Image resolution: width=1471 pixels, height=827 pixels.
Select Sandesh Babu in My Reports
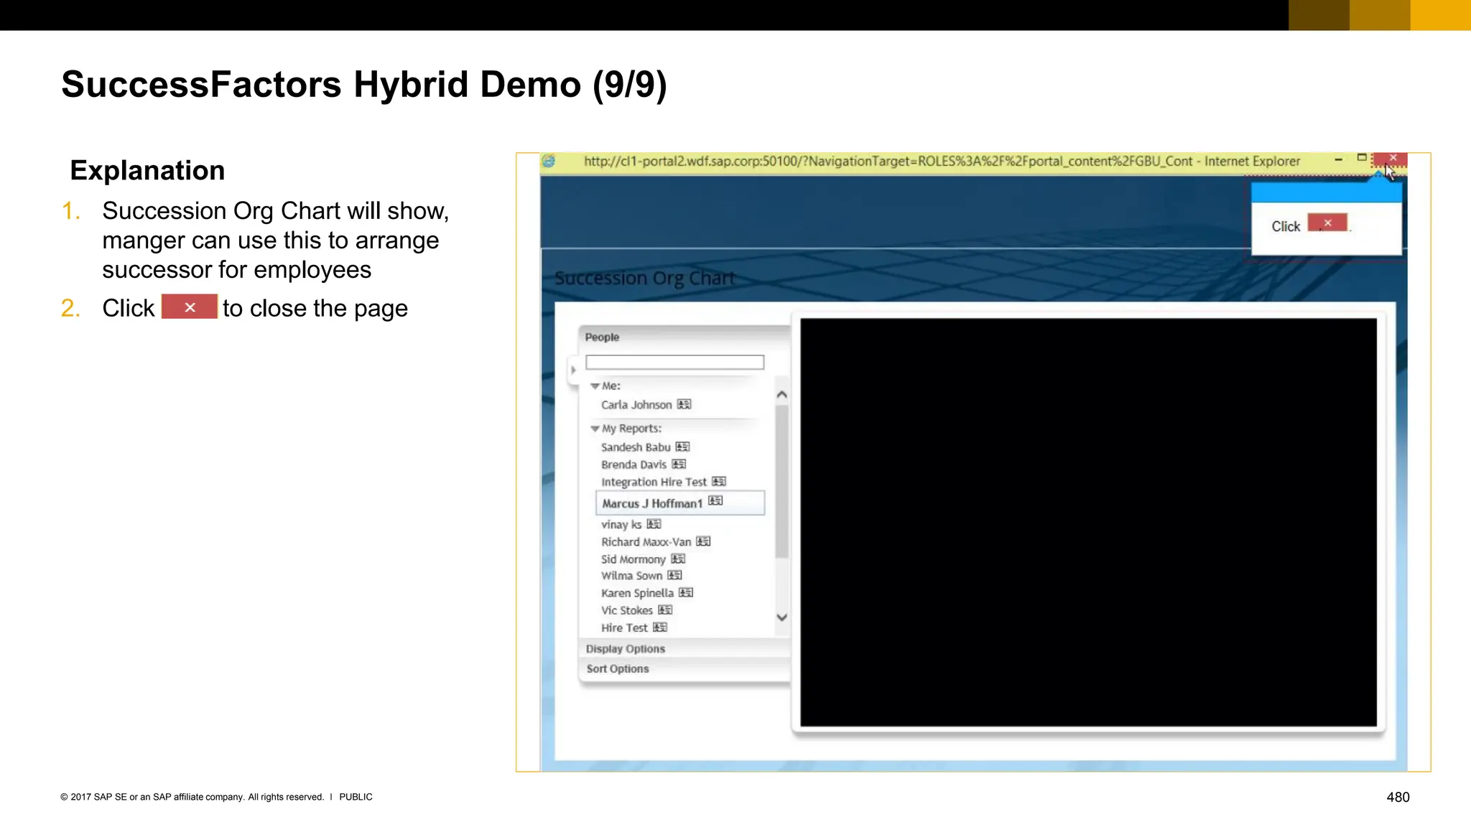(x=636, y=447)
